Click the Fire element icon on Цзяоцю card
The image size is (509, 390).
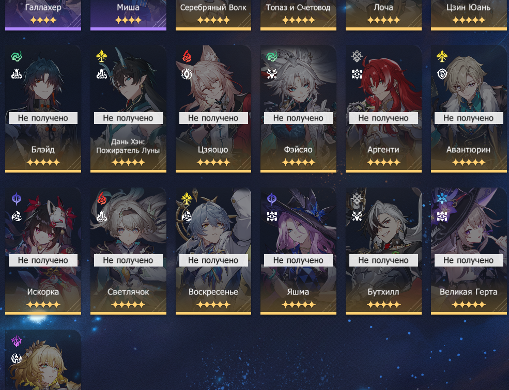tap(187, 56)
